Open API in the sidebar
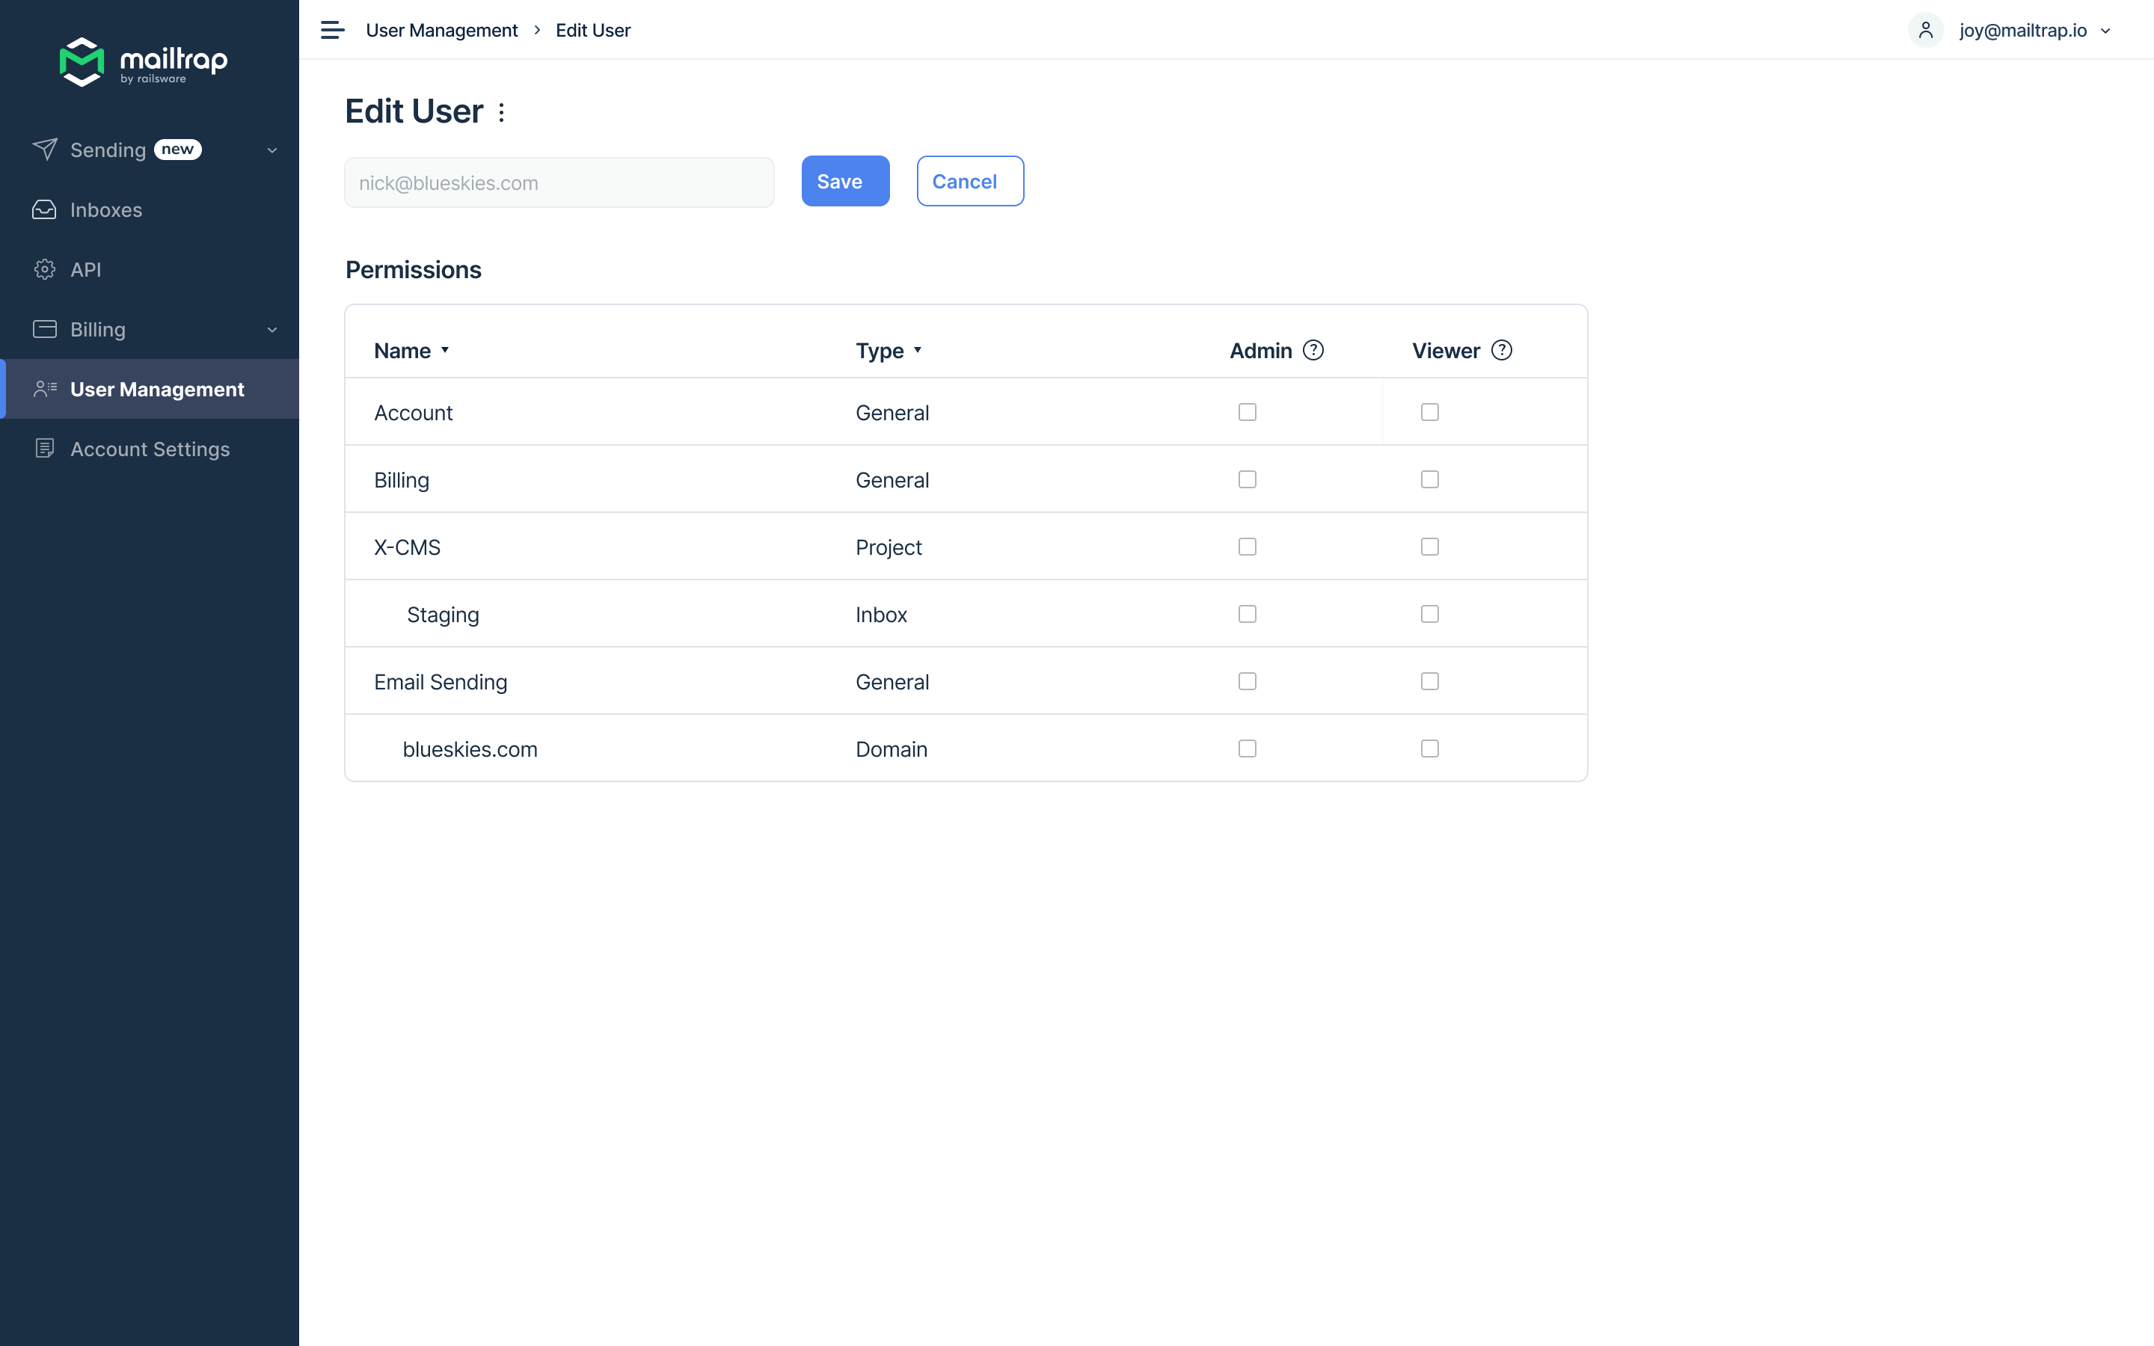 [x=150, y=270]
